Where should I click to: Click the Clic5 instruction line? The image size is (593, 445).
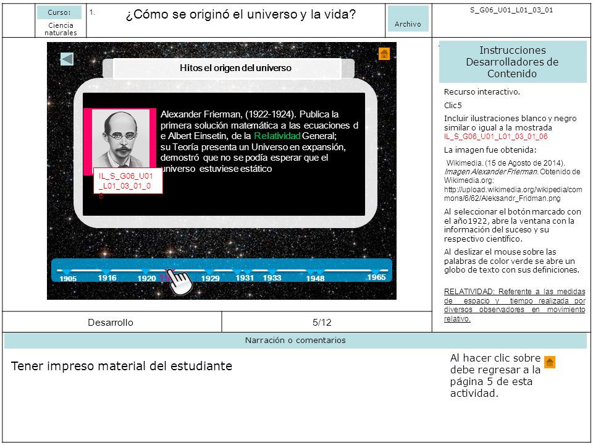tap(453, 105)
